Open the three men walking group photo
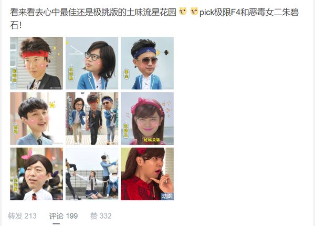This screenshot has height=226, width=315. (92, 119)
